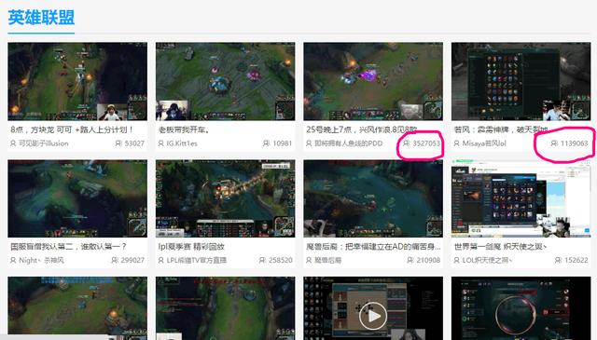Open IG.Kitt1es stream thumbnail
The height and width of the screenshot is (340, 597).
225,81
